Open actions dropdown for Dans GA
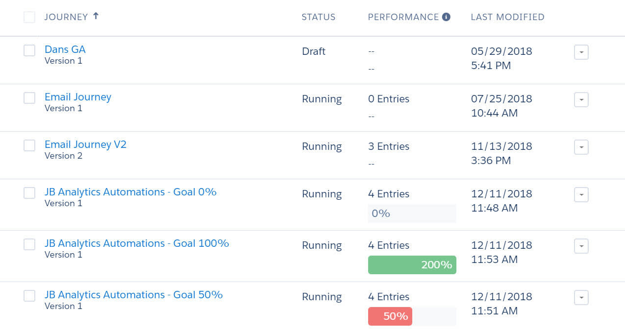The width and height of the screenshot is (625, 333). [x=581, y=52]
